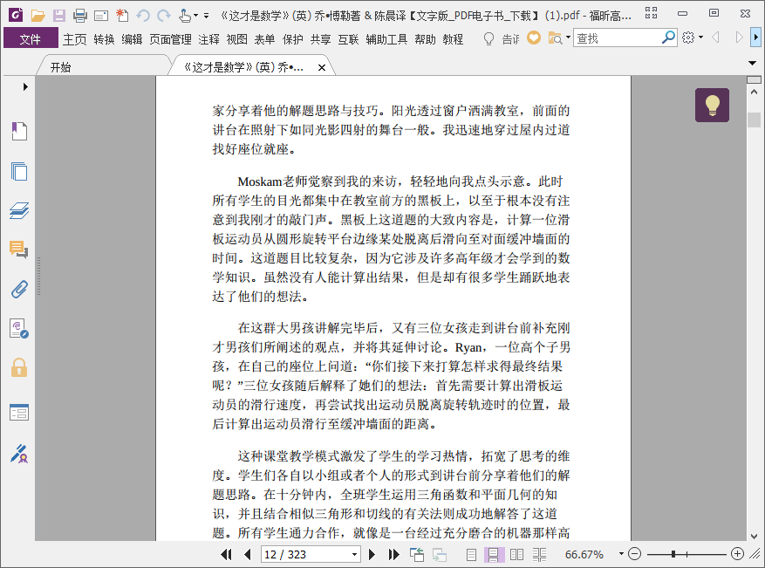Close the 《这才是数学》 document tab

coord(322,68)
